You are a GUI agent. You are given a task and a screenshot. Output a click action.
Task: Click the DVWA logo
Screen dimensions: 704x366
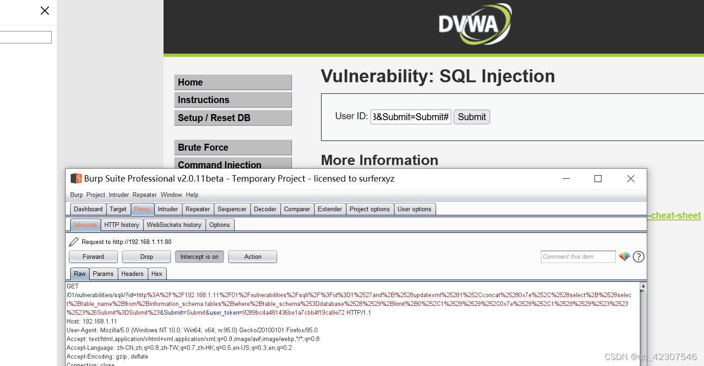[475, 24]
